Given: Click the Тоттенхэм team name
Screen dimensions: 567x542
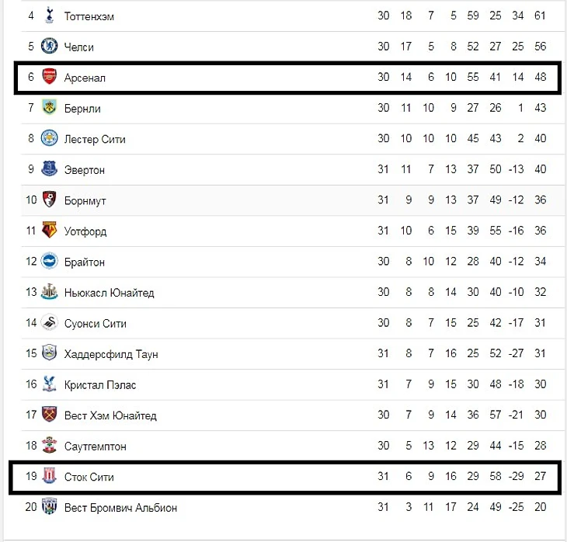Looking at the screenshot, I should pyautogui.click(x=89, y=16).
